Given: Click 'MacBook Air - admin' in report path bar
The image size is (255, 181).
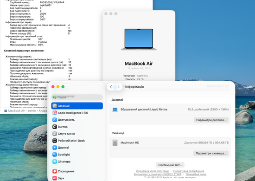Looking at the screenshot, I should 22,110.
